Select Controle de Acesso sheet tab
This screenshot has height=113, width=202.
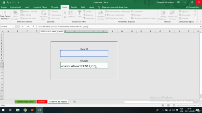[58, 102]
